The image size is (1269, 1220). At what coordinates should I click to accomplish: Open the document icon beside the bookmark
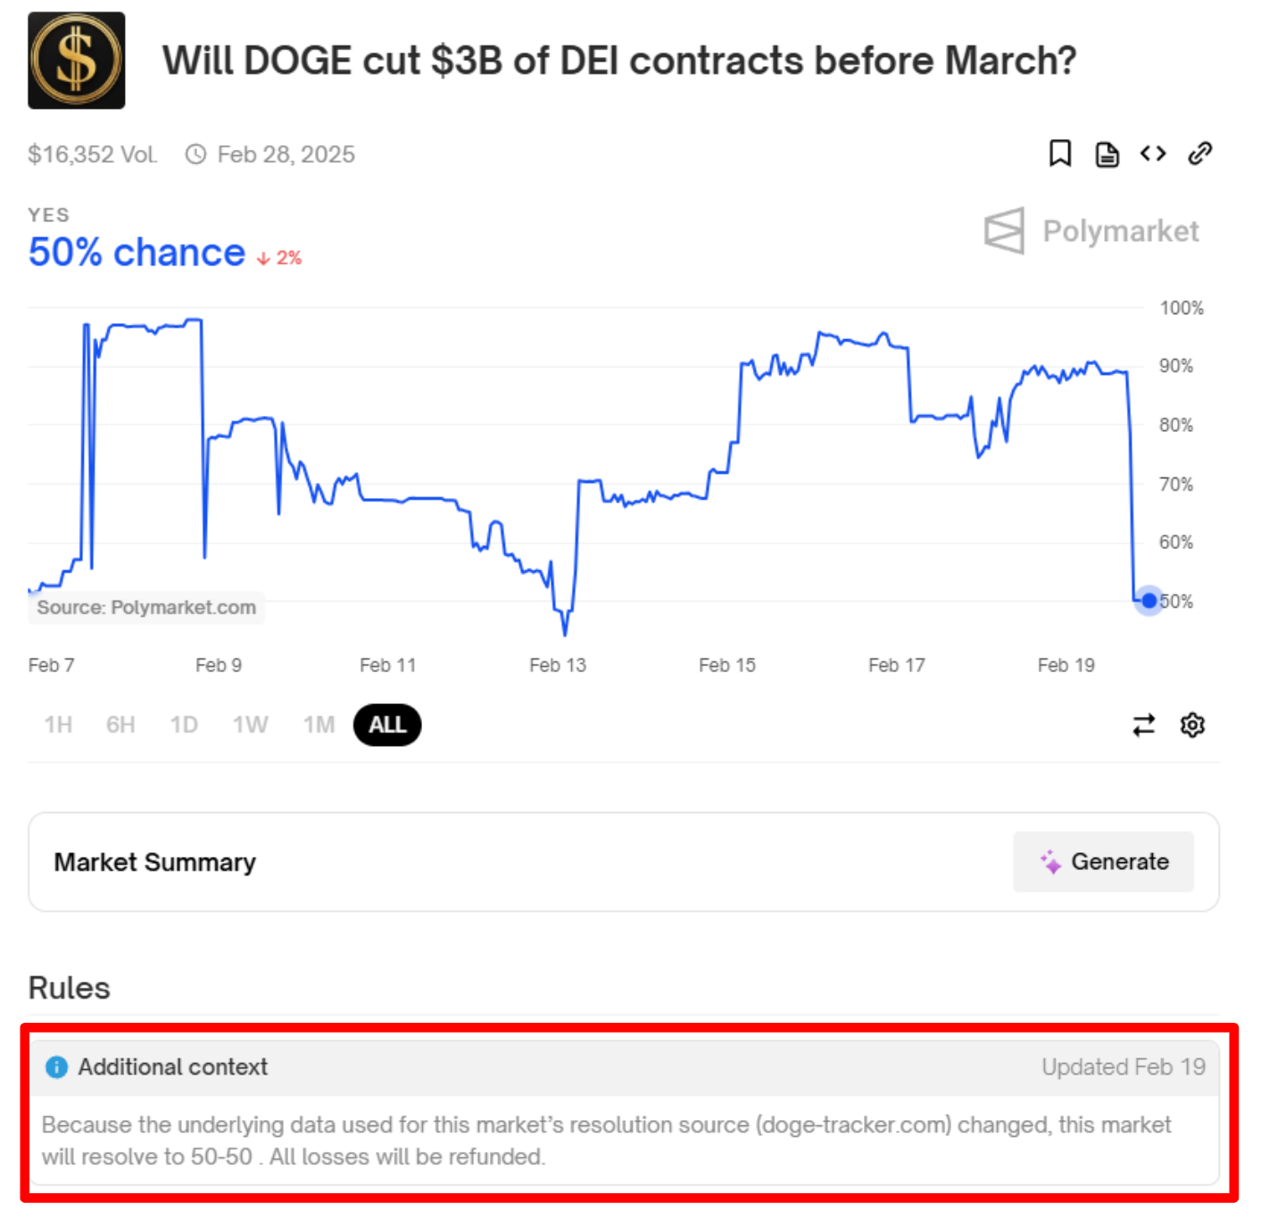click(x=1107, y=154)
